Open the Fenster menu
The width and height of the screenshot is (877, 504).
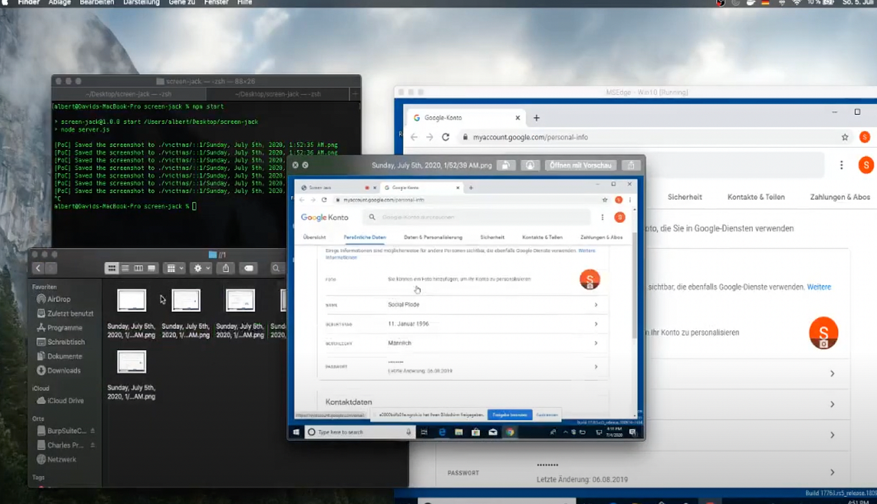tap(216, 3)
